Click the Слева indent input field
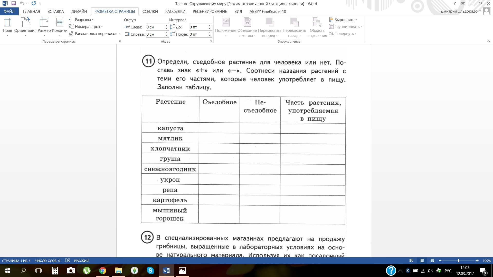This screenshot has width=493, height=277. coord(155,27)
